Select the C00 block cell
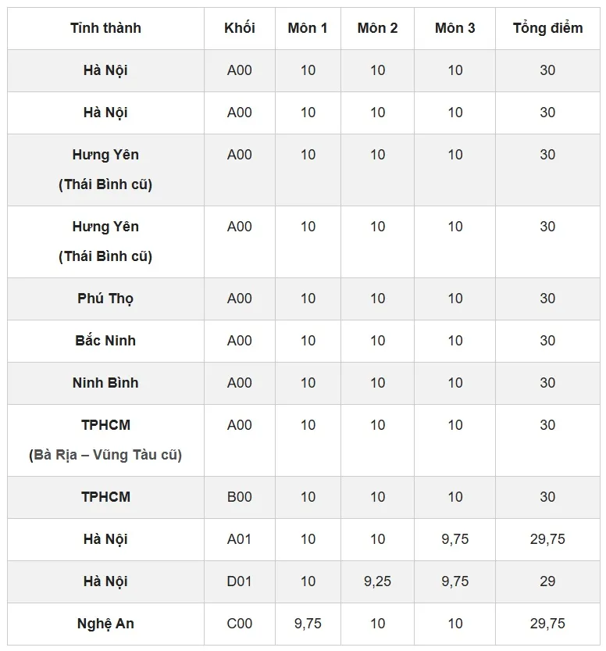 (x=239, y=624)
